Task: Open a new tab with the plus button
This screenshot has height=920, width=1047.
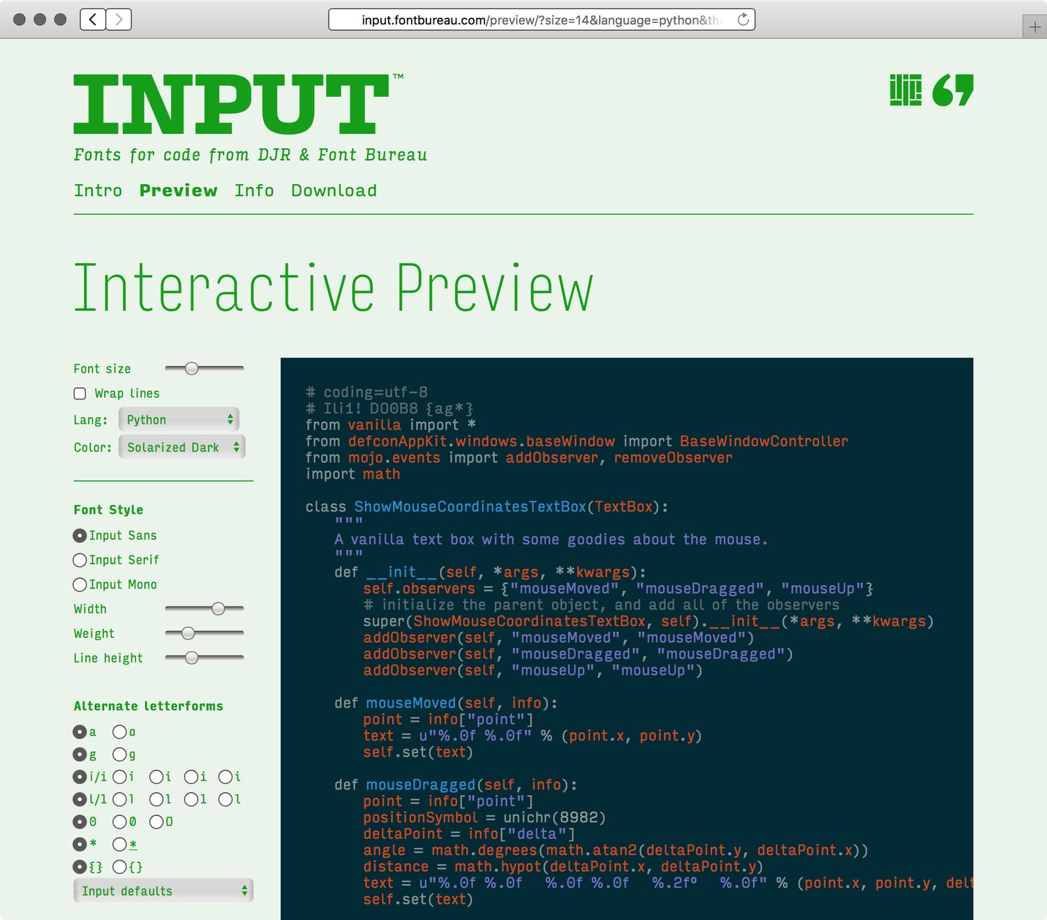Action: [x=1034, y=27]
